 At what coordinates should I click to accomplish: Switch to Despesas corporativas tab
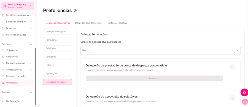58,23
